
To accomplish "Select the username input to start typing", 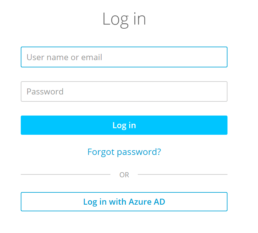I will pos(124,57).
